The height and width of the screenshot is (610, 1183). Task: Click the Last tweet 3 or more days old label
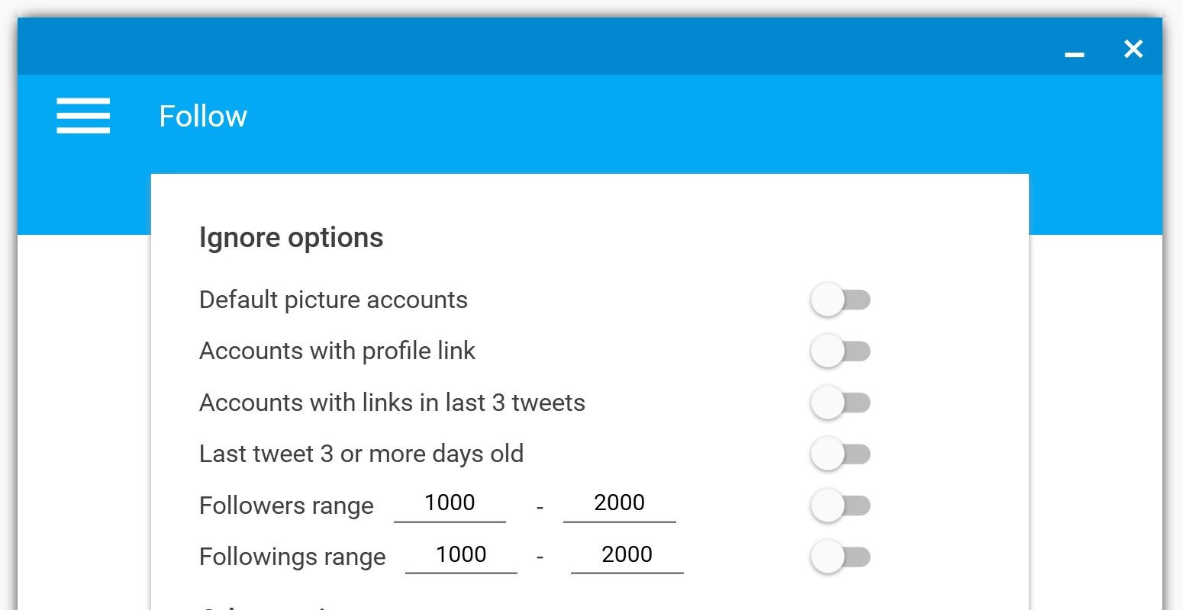361,454
